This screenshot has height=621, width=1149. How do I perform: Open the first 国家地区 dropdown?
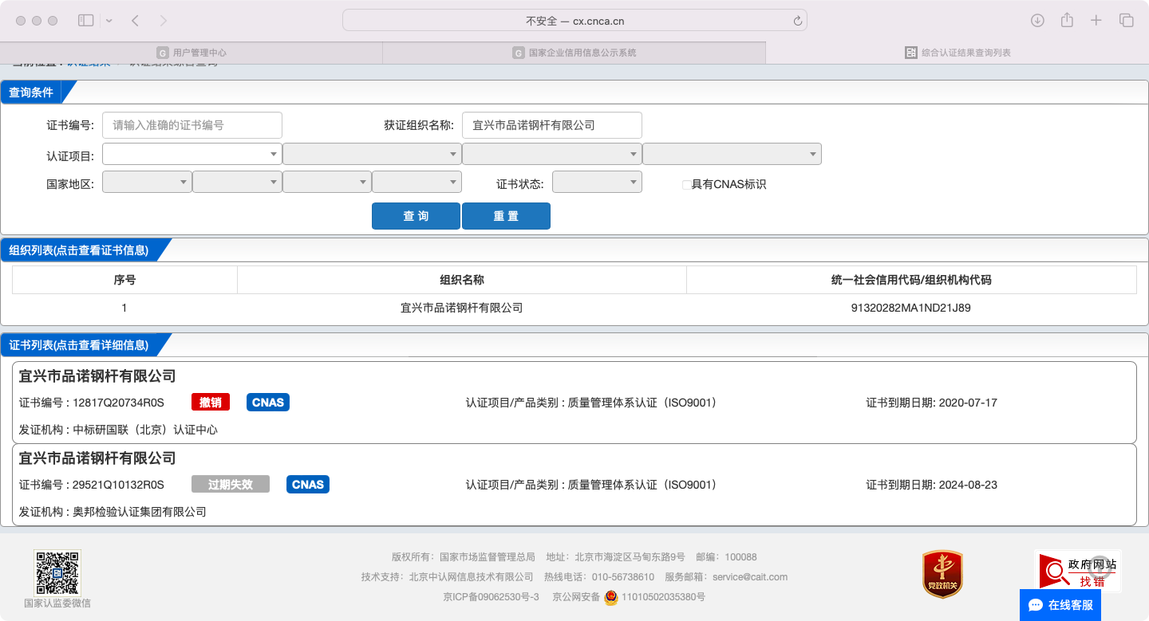click(147, 182)
